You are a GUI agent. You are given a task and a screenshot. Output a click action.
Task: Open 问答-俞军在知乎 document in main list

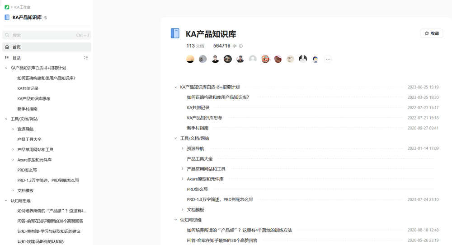coord(222,240)
